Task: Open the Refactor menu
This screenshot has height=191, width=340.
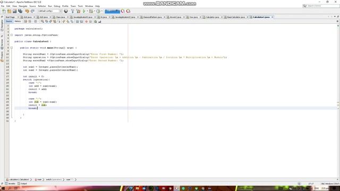Action: coord(42,6)
